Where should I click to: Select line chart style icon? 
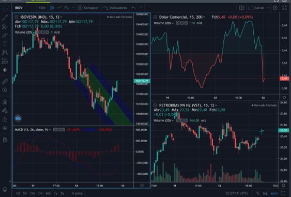(59, 8)
